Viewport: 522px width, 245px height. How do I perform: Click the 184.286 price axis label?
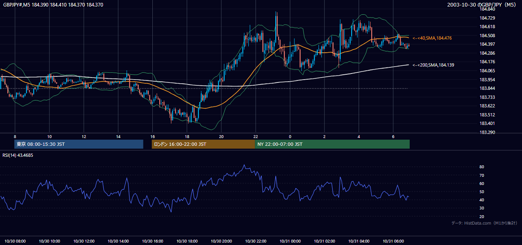click(x=487, y=53)
